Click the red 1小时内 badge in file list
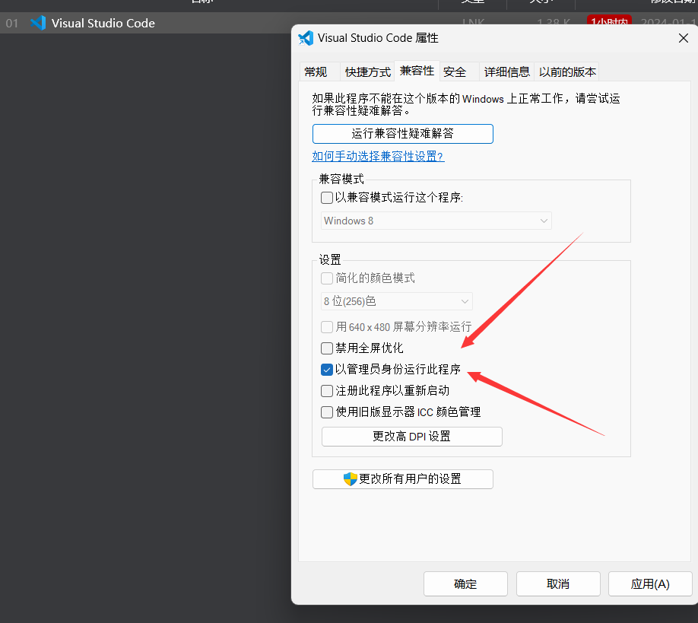The image size is (698, 623). click(609, 21)
